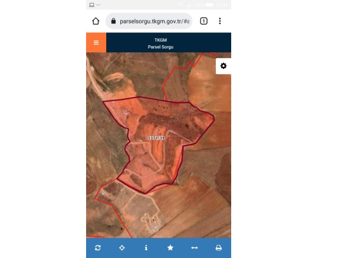Select the measure distance arrows icon

pyautogui.click(x=195, y=247)
